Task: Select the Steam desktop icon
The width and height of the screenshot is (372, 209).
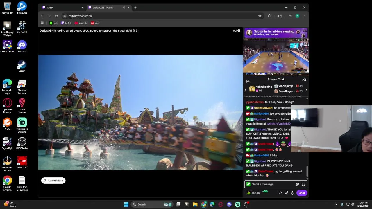Action: click(22, 66)
